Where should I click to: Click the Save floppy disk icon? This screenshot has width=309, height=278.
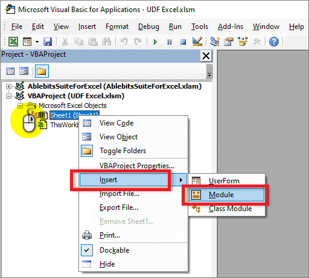click(x=48, y=42)
